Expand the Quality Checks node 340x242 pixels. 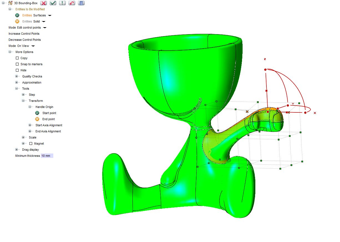pyautogui.click(x=17, y=76)
